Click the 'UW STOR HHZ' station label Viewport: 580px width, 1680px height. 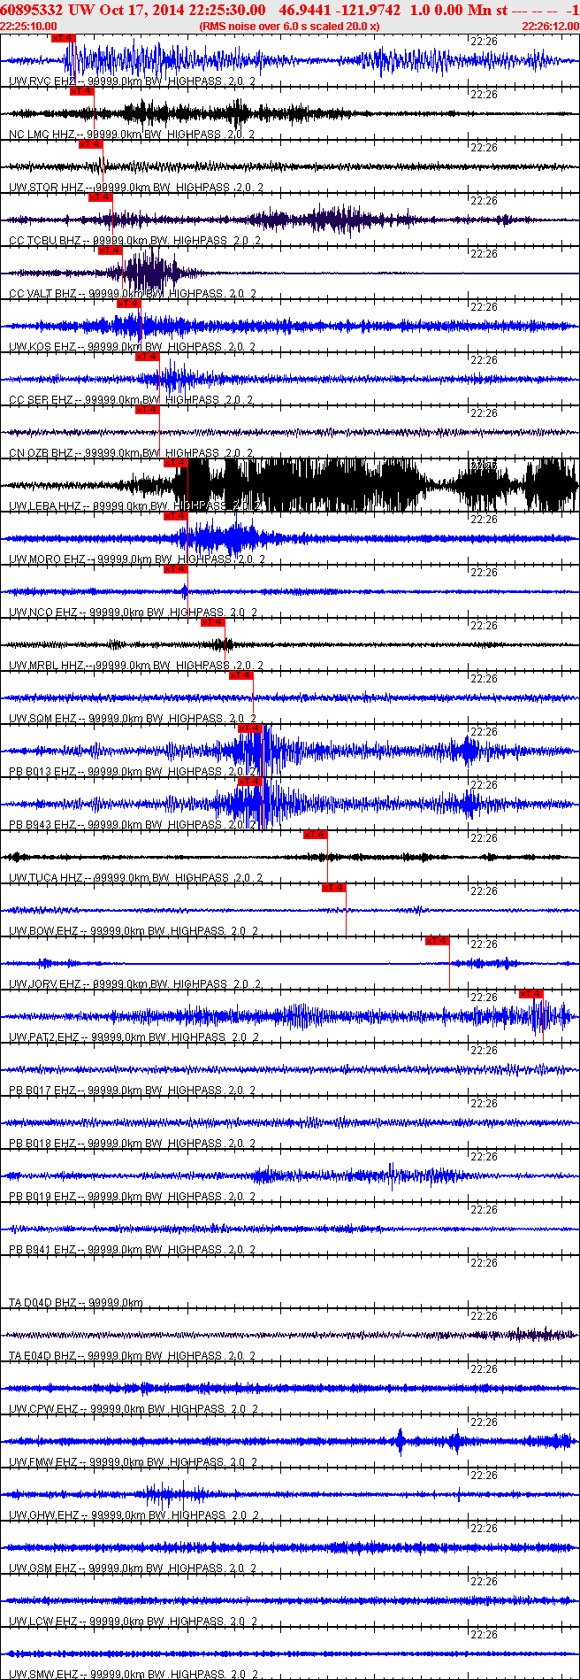coord(46,188)
